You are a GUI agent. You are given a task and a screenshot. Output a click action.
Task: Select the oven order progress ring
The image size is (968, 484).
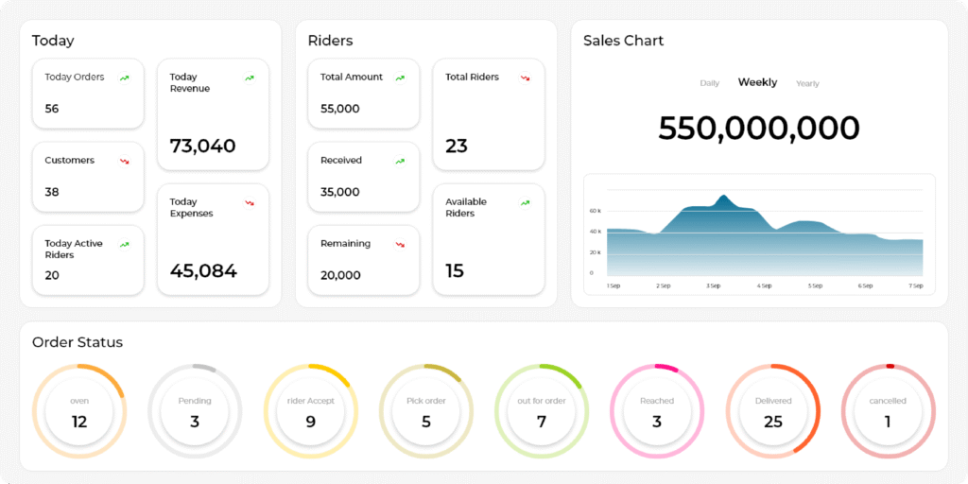[79, 412]
